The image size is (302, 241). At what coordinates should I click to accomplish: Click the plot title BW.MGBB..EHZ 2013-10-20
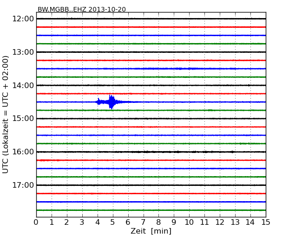(x=82, y=9)
